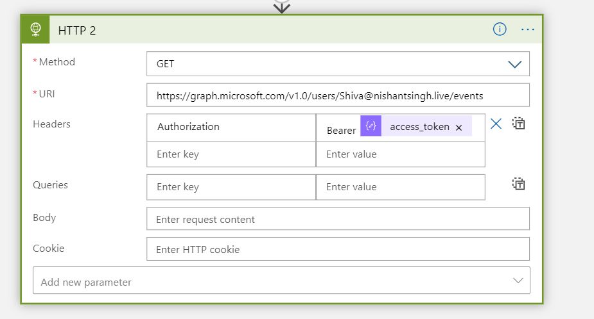This screenshot has width=594, height=319.
Task: Click the empty Headers Enter key field
Action: coord(231,154)
